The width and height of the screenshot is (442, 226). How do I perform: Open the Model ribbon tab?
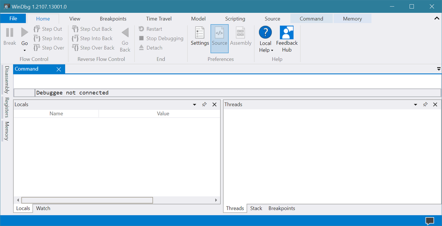[198, 19]
